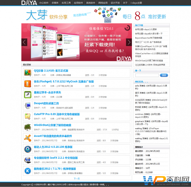Image resolution: width=191 pixels, height=187 pixels.
Task: Click the blue 搜索 search button
Action: coord(164,75)
